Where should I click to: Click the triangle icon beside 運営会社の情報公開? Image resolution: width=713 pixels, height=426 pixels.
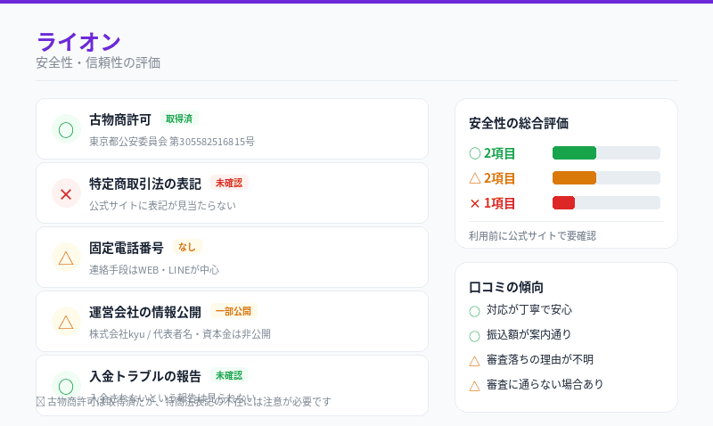point(66,322)
